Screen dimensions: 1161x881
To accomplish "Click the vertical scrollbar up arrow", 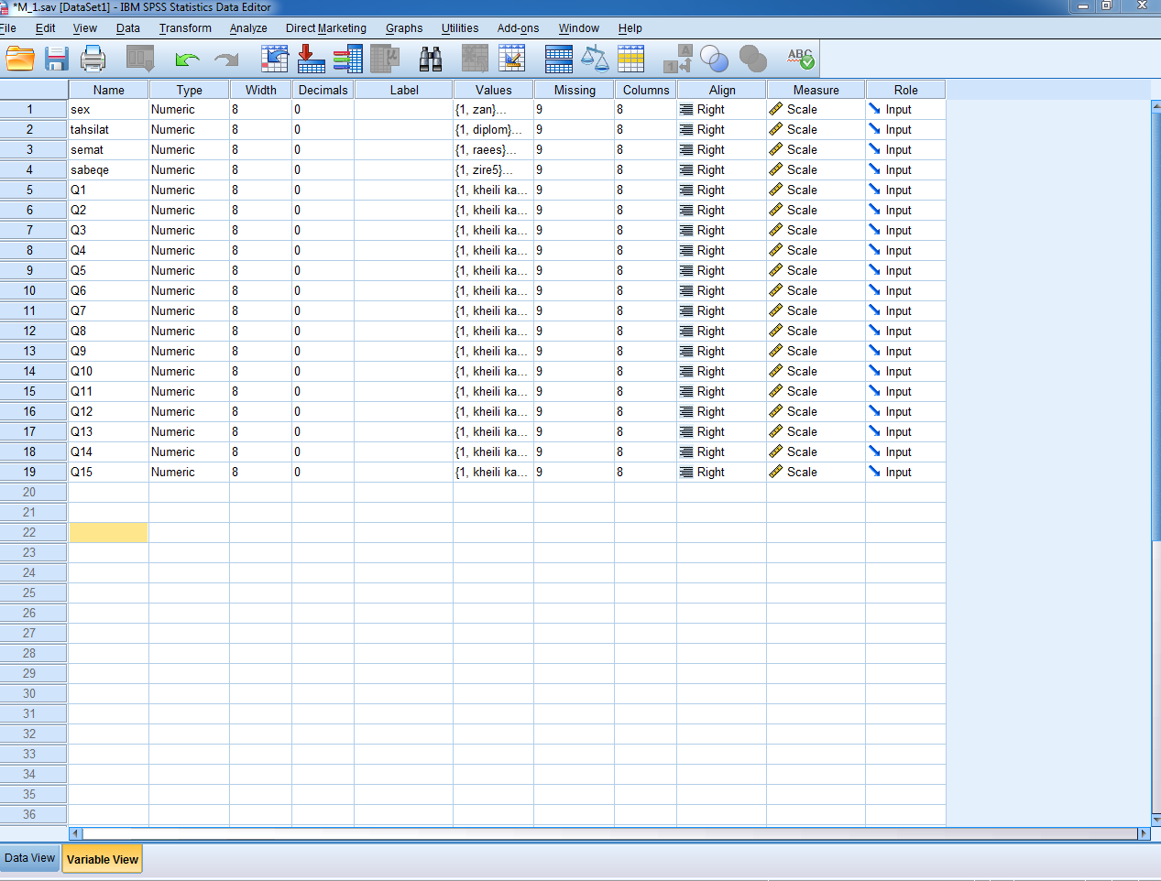I will 1156,106.
